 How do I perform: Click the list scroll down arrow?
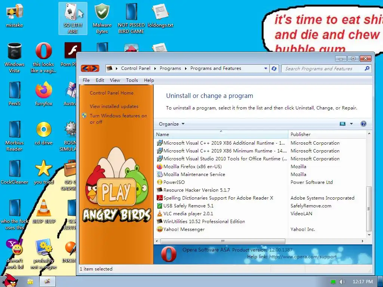tap(369, 235)
